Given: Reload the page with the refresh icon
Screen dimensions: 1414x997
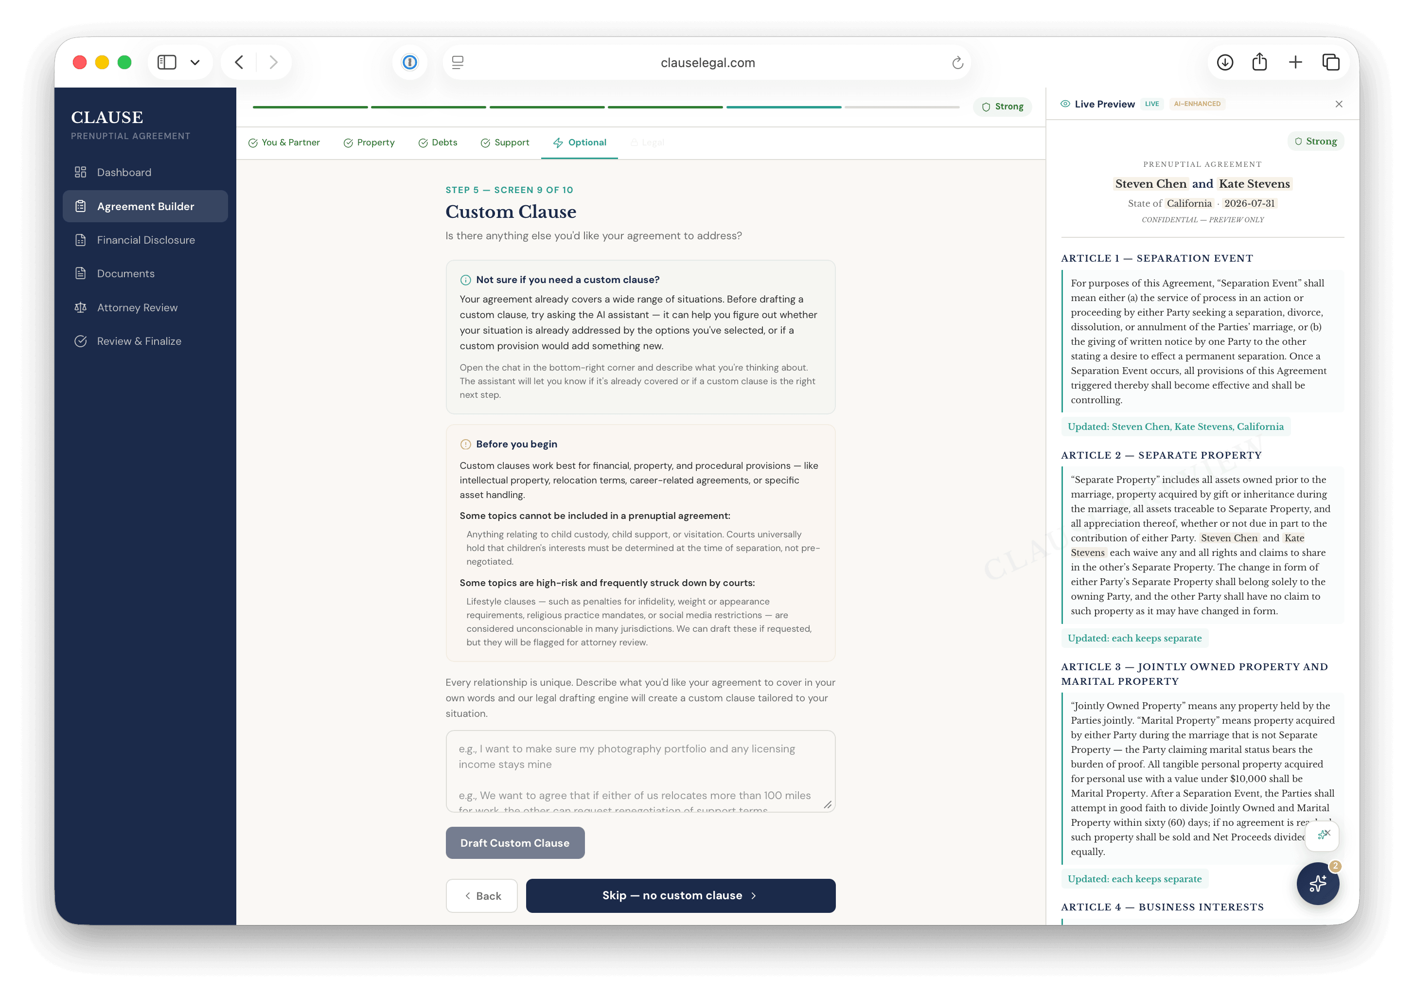Looking at the screenshot, I should (957, 62).
